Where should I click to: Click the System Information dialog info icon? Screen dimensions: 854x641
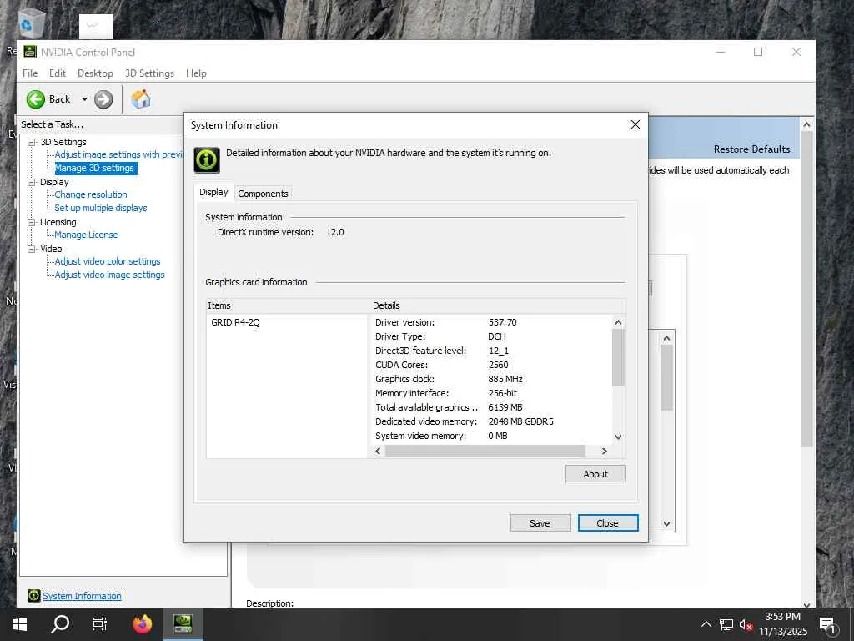(x=207, y=160)
